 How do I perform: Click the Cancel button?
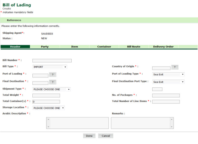(105, 136)
